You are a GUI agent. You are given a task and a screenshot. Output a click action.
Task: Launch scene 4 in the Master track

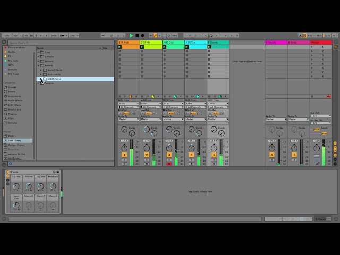pos(312,59)
